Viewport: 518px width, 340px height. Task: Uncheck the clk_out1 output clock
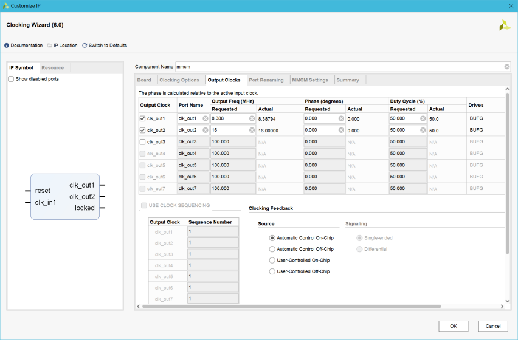142,118
